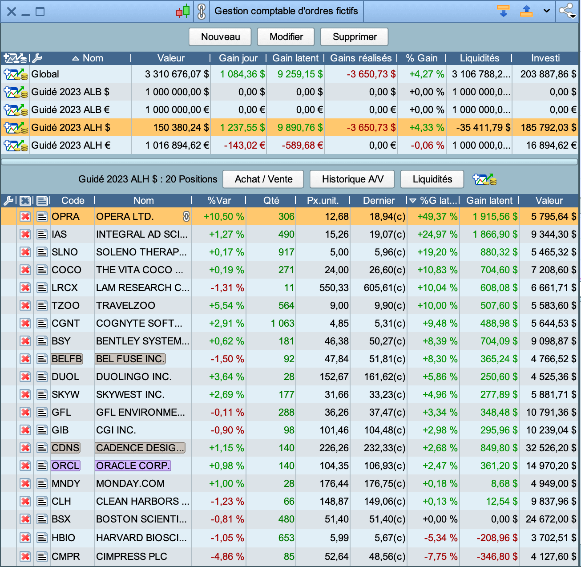Open notes icon for CDNS row
This screenshot has height=567, width=581.
[42, 448]
